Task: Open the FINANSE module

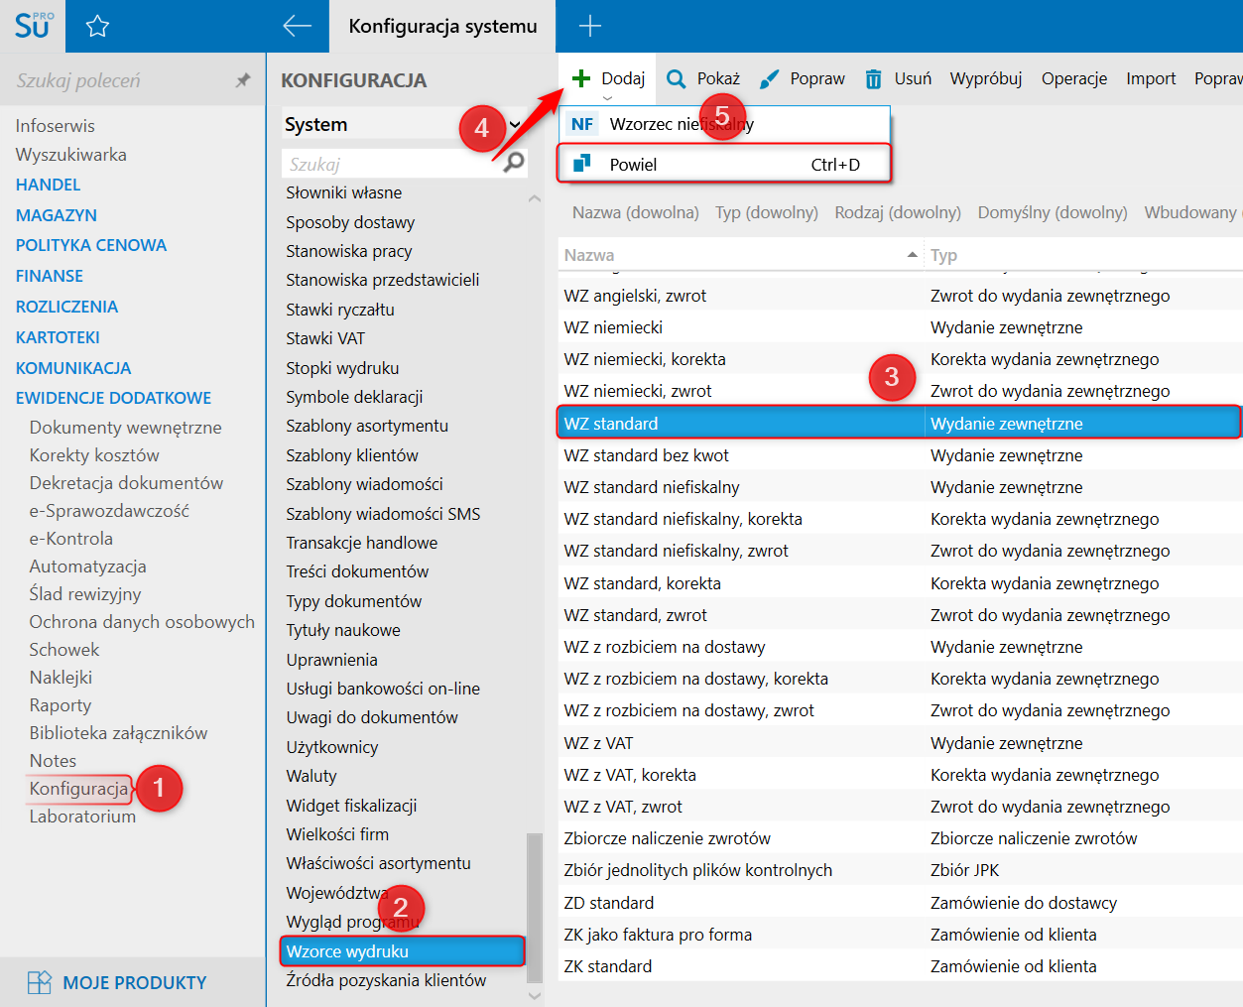Action: (x=50, y=276)
